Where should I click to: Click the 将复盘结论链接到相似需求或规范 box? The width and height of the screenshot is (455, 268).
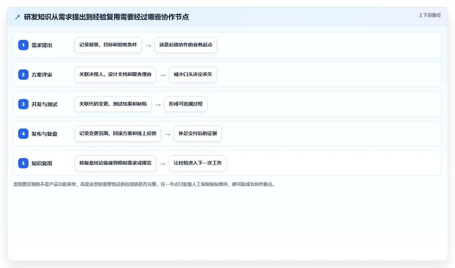[115, 163]
